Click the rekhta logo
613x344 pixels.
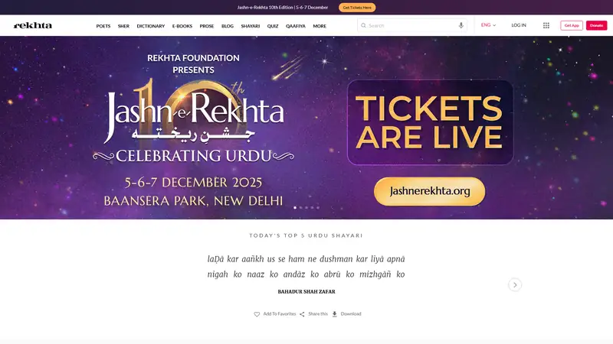coord(33,25)
